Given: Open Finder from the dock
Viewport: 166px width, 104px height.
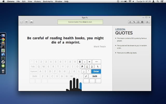Looking at the screenshot, I should pyautogui.click(x=3, y=36).
